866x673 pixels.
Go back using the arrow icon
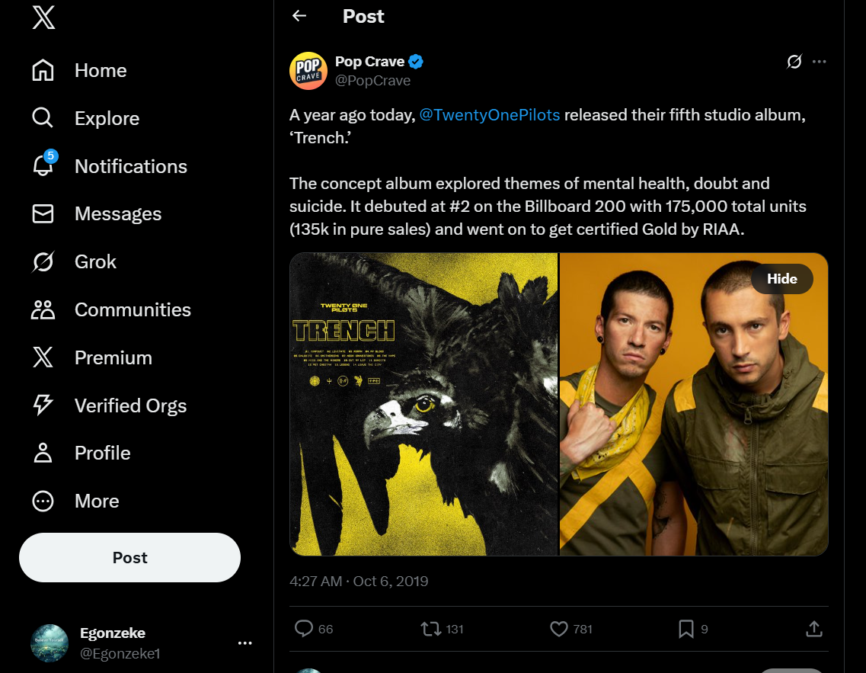tap(299, 16)
